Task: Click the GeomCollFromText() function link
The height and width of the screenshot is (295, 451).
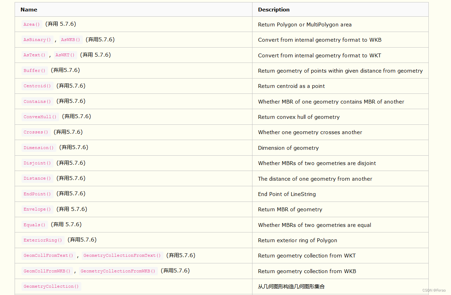Action: [48, 255]
